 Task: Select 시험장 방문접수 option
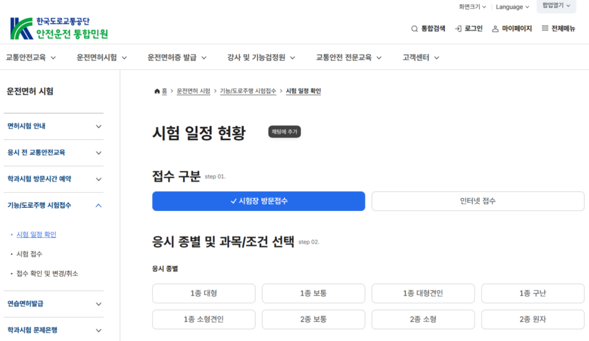pyautogui.click(x=258, y=201)
